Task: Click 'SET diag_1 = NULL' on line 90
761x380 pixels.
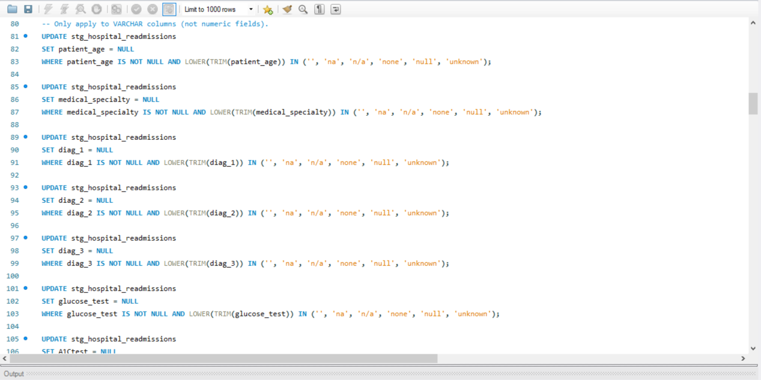Action: pyautogui.click(x=77, y=150)
